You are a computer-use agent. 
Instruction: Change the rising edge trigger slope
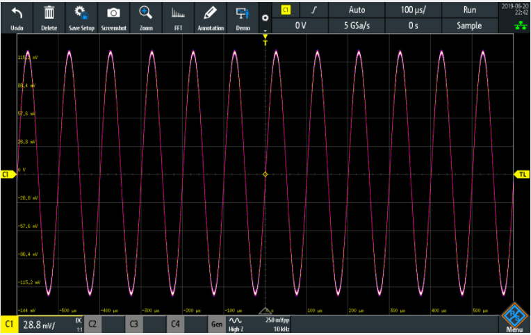314,10
